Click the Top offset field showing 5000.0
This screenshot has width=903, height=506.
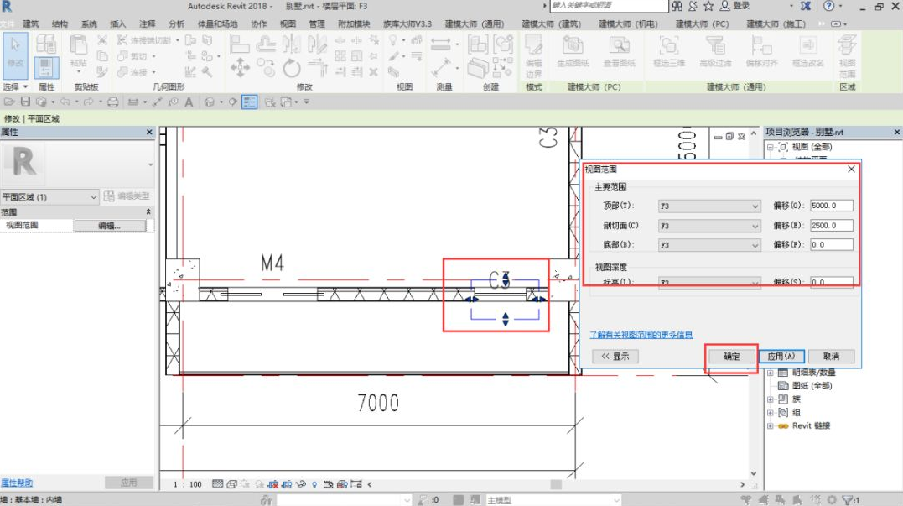coord(831,206)
